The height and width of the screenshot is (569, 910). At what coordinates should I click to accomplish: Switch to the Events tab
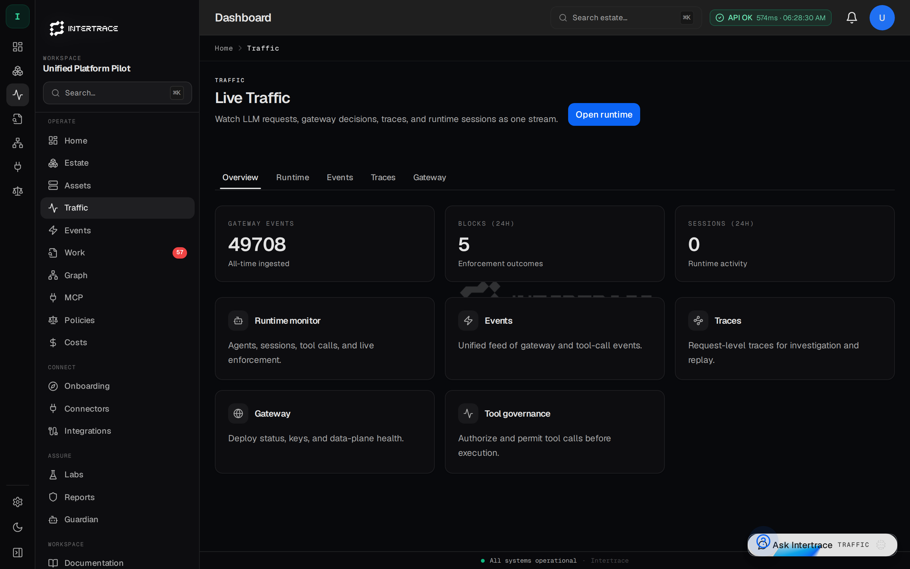(x=340, y=177)
